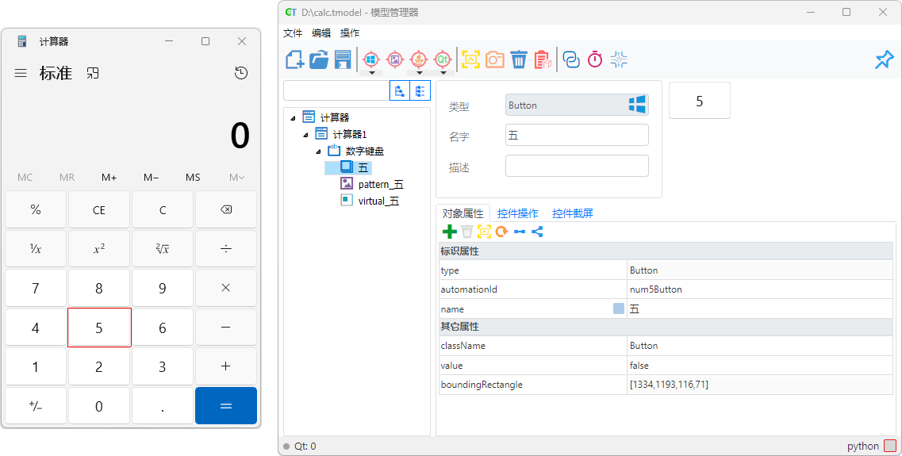The height and width of the screenshot is (456, 902).
Task: Click the plus/minus sign button in Calculator
Action: (x=36, y=405)
